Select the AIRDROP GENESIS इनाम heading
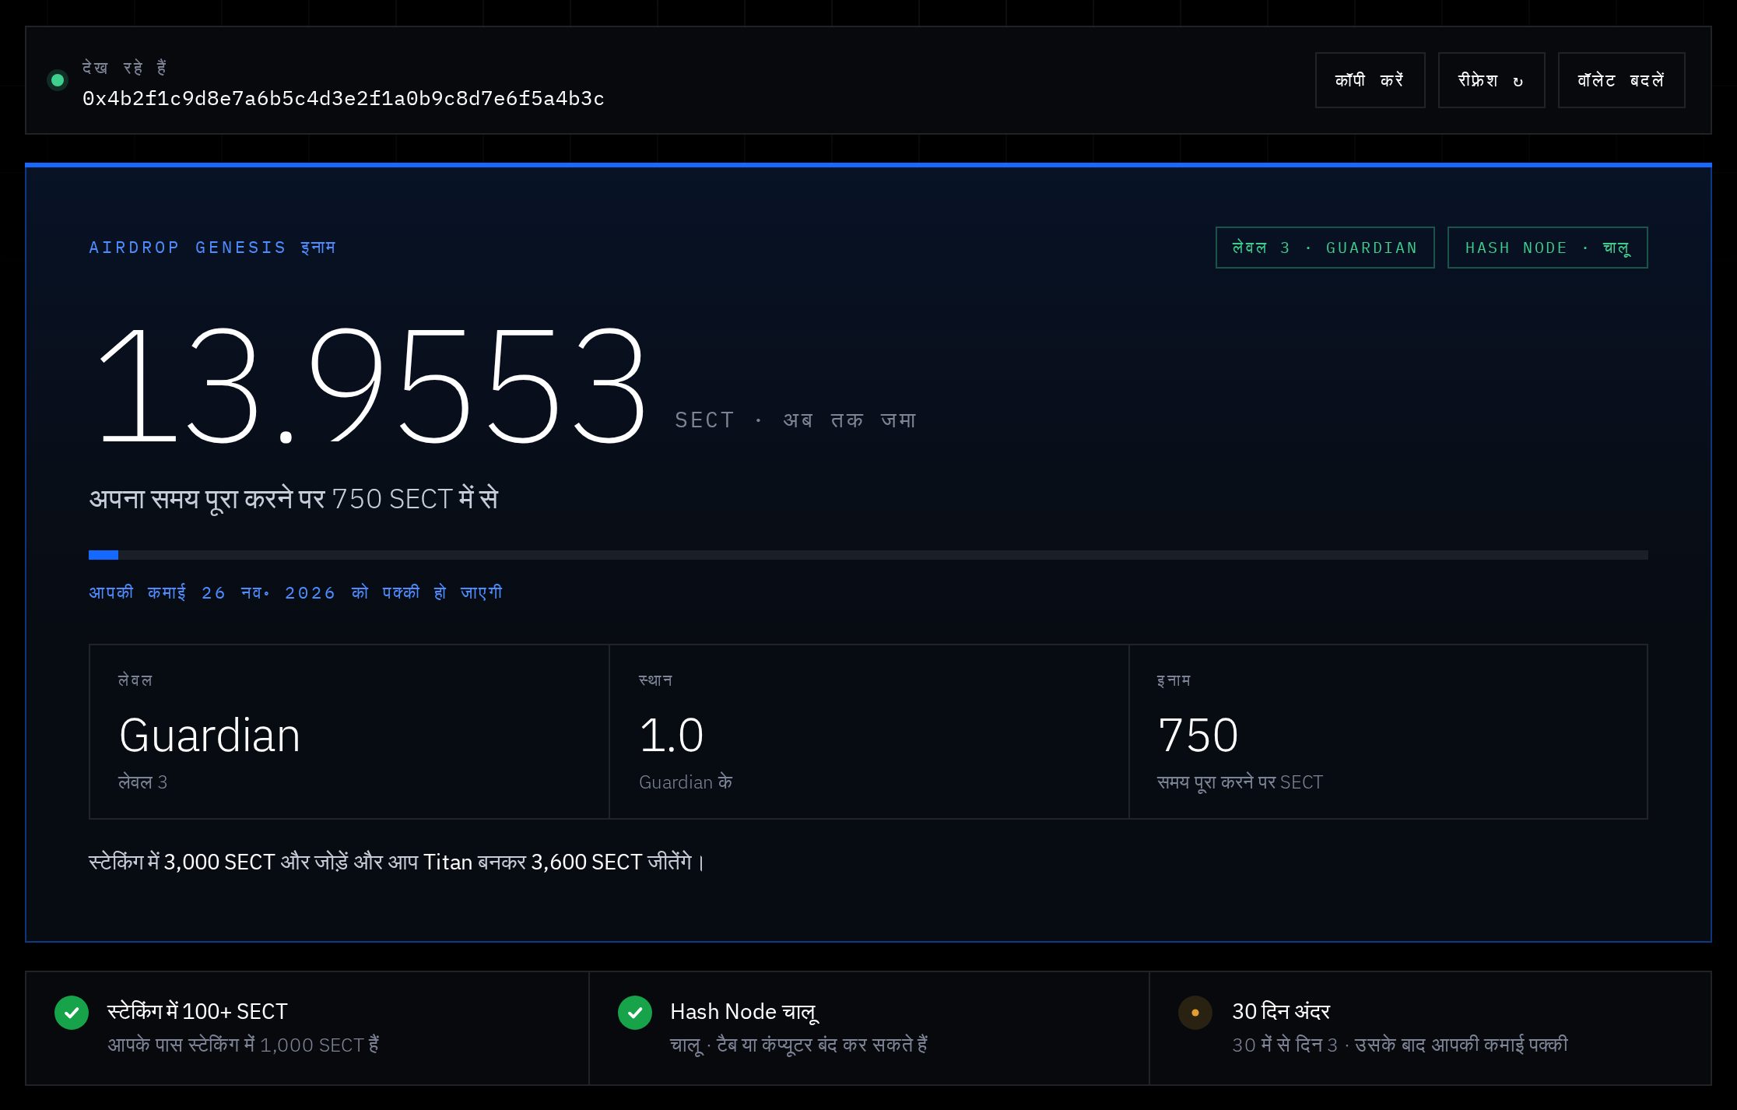 tap(212, 248)
